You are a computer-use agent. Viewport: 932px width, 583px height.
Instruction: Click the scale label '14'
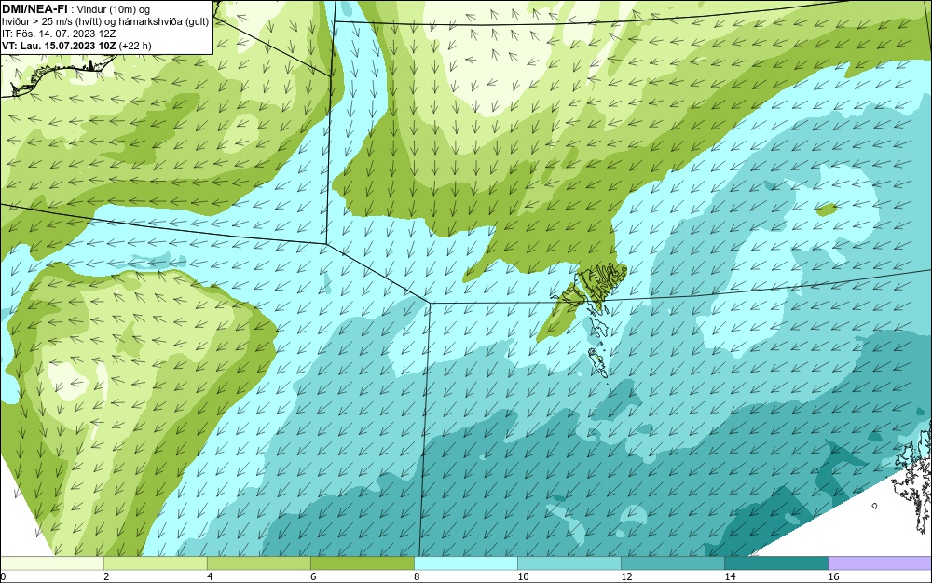[730, 576]
